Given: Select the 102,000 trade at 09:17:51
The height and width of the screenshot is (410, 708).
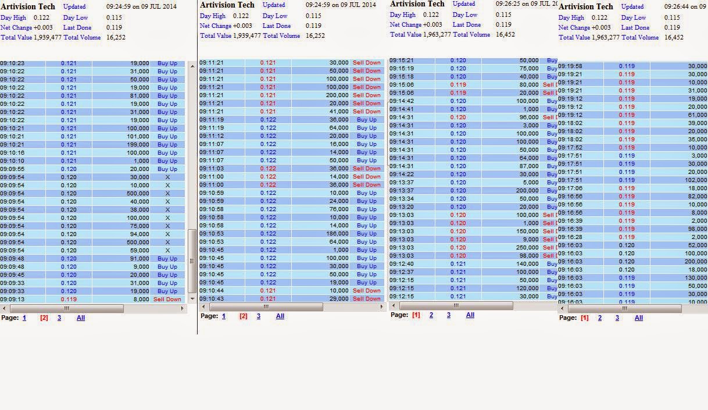Looking at the screenshot, I should (x=633, y=180).
